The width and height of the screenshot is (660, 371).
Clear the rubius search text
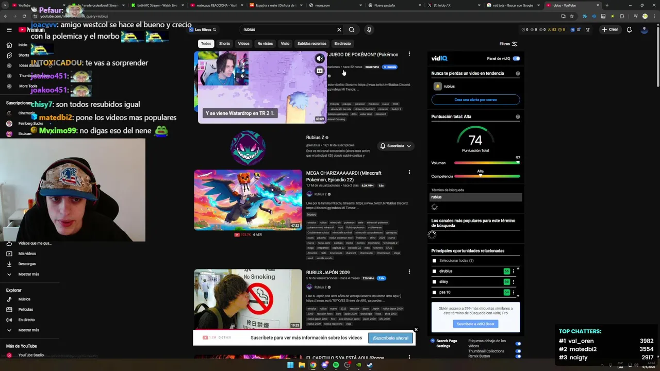pyautogui.click(x=339, y=30)
